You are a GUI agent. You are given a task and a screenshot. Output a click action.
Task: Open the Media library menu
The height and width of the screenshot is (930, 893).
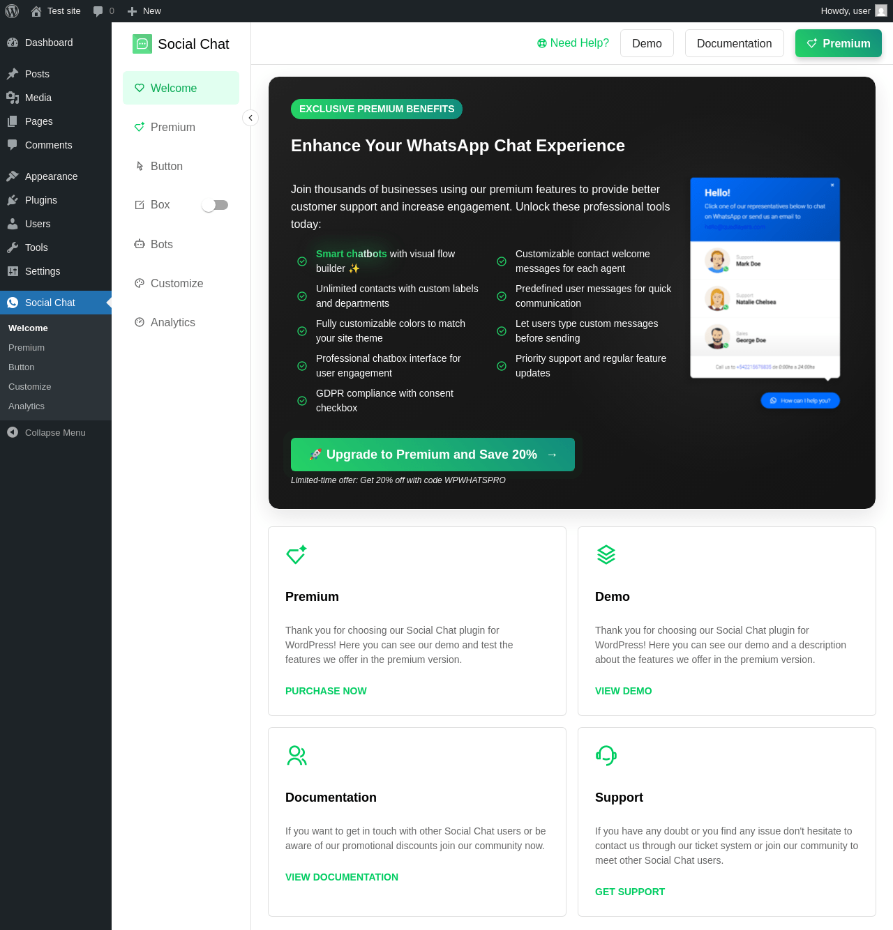coord(56,98)
